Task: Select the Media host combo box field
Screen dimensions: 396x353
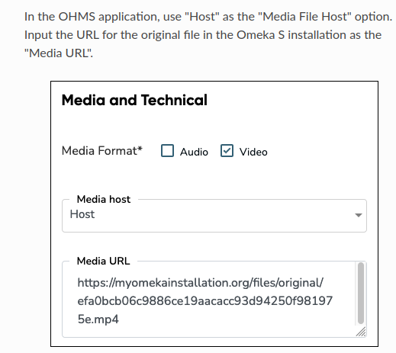Action: click(x=214, y=216)
